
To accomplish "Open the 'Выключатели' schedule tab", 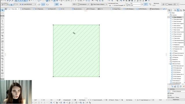I will point(78,9).
